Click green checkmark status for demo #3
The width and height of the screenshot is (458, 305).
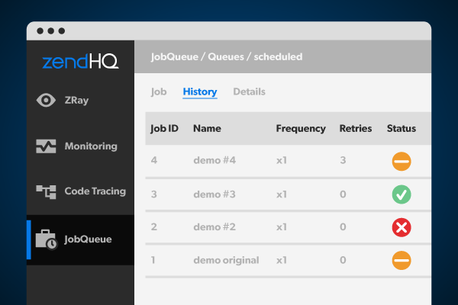click(402, 194)
